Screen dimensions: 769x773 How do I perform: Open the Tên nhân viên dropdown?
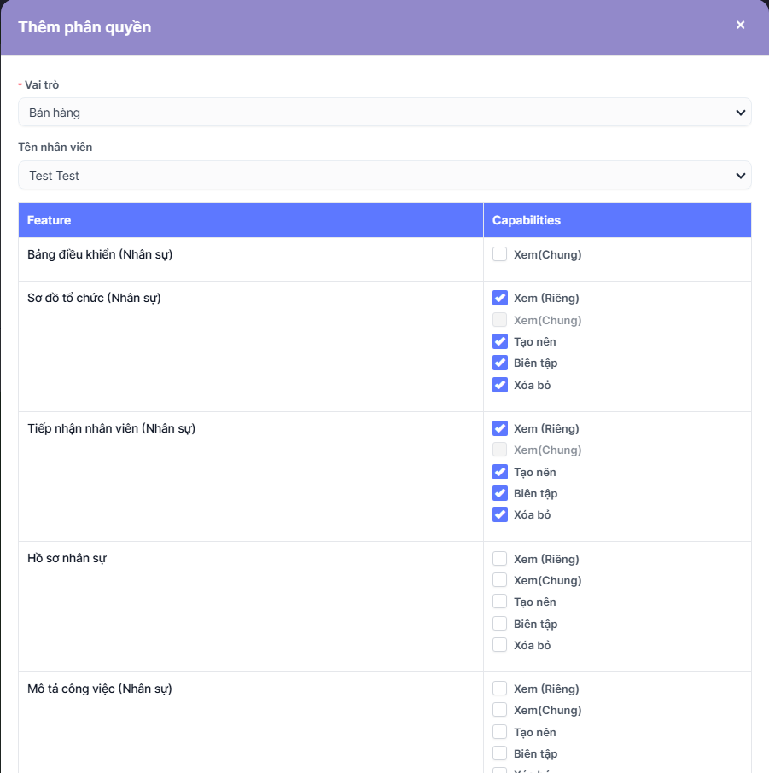[384, 176]
